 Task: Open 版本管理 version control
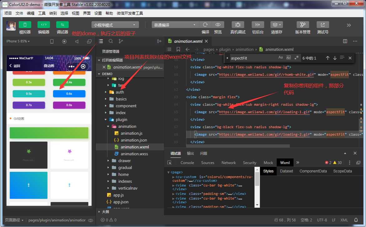(x=303, y=25)
